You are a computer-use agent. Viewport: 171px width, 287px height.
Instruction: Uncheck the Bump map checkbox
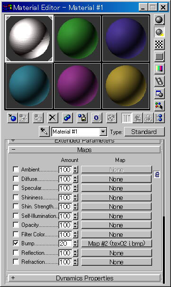(16, 243)
